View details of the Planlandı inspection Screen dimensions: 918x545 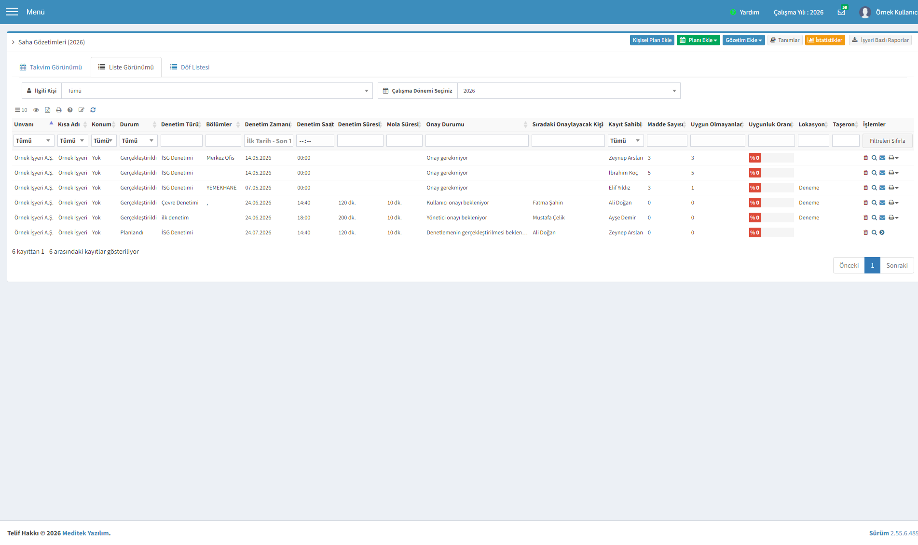tap(874, 232)
